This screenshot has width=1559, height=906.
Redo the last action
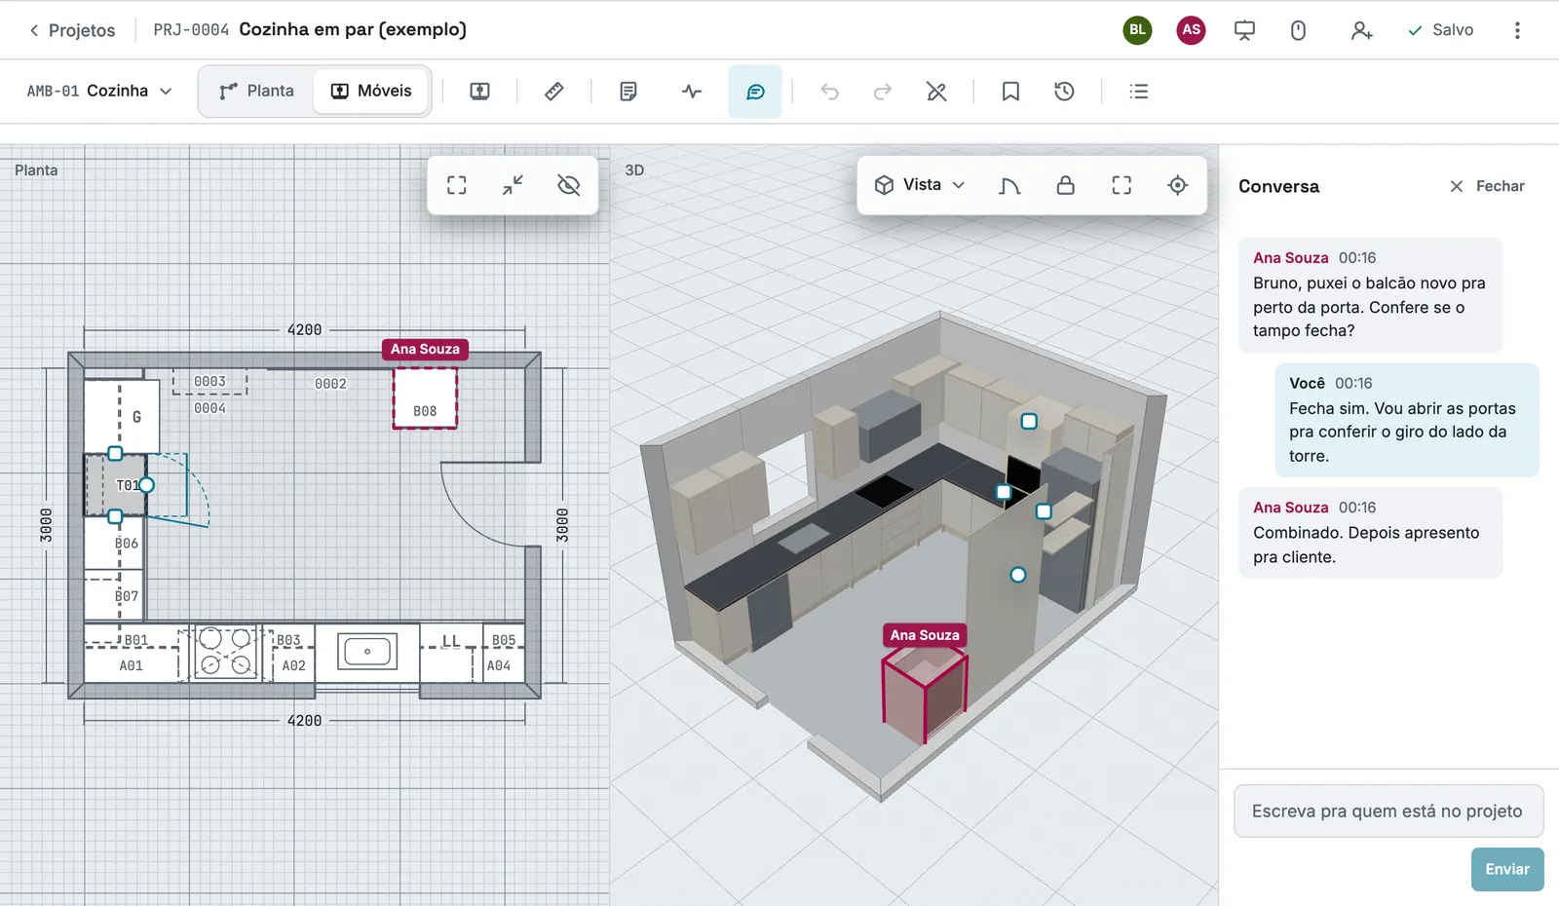tap(883, 92)
